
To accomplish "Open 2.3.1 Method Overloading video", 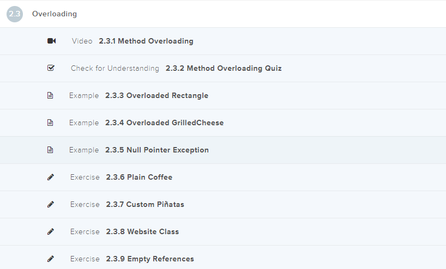I will click(146, 41).
